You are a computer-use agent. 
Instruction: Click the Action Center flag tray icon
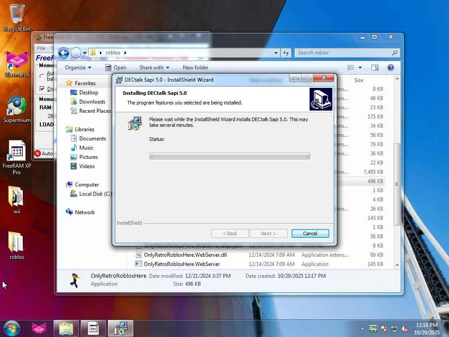coord(384,329)
